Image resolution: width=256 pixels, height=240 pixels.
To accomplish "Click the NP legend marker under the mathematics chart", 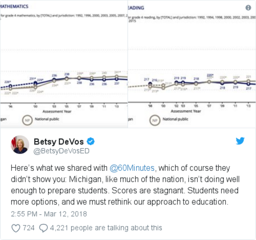I will (x=27, y=120).
